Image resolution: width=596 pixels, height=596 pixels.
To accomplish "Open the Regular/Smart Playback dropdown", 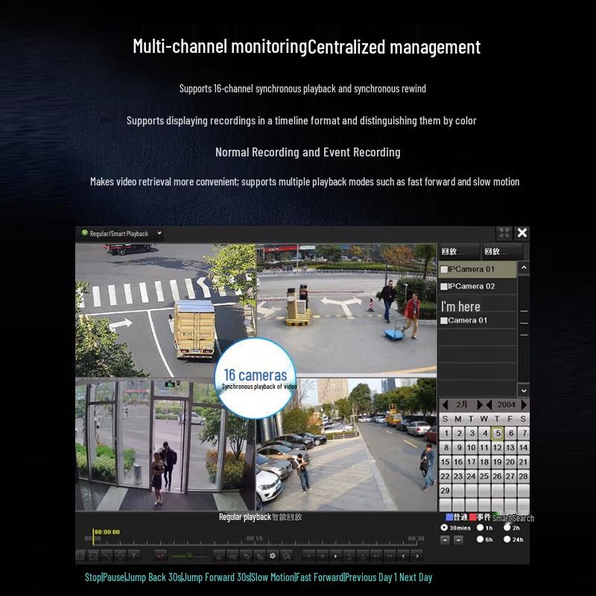I will coord(159,233).
